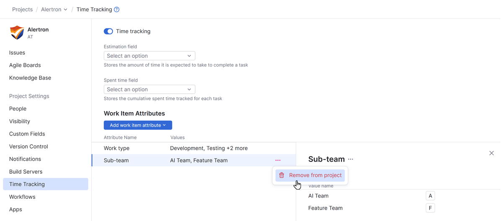The width and height of the screenshot is (502, 221).
Task: Select Remove from project menu option
Action: (315, 175)
